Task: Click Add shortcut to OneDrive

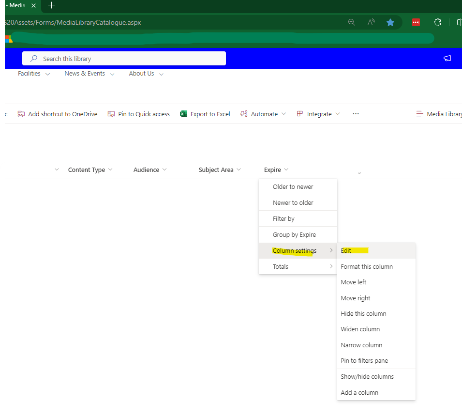Action: click(58, 114)
